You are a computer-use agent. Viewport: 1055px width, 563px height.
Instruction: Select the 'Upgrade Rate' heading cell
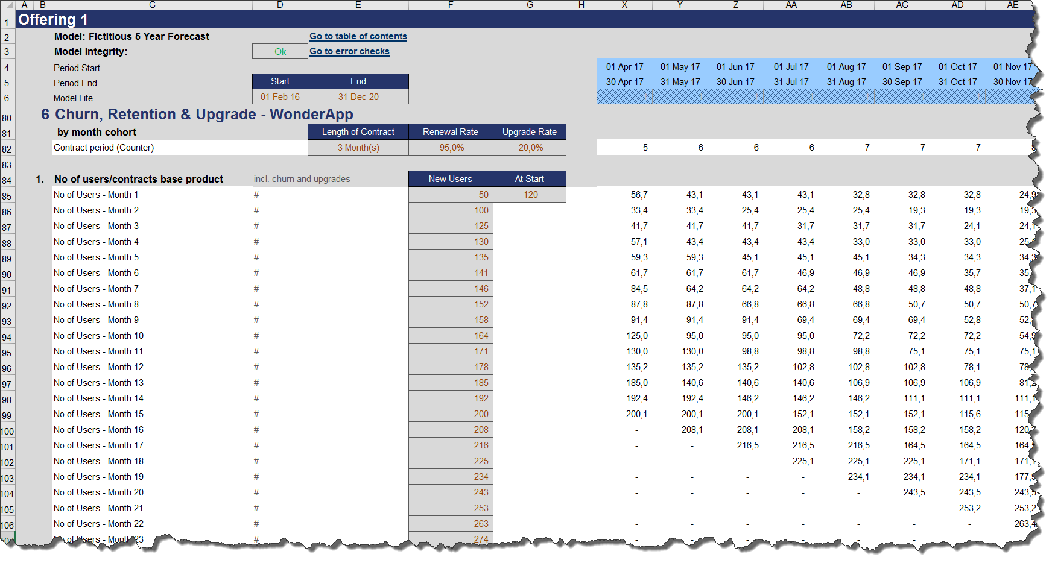click(x=530, y=132)
